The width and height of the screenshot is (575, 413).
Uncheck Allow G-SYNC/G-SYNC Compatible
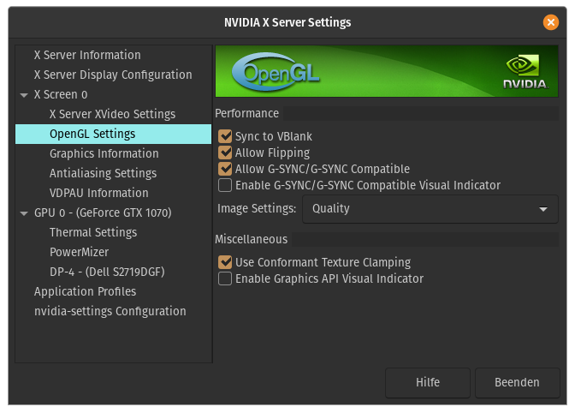click(x=226, y=169)
